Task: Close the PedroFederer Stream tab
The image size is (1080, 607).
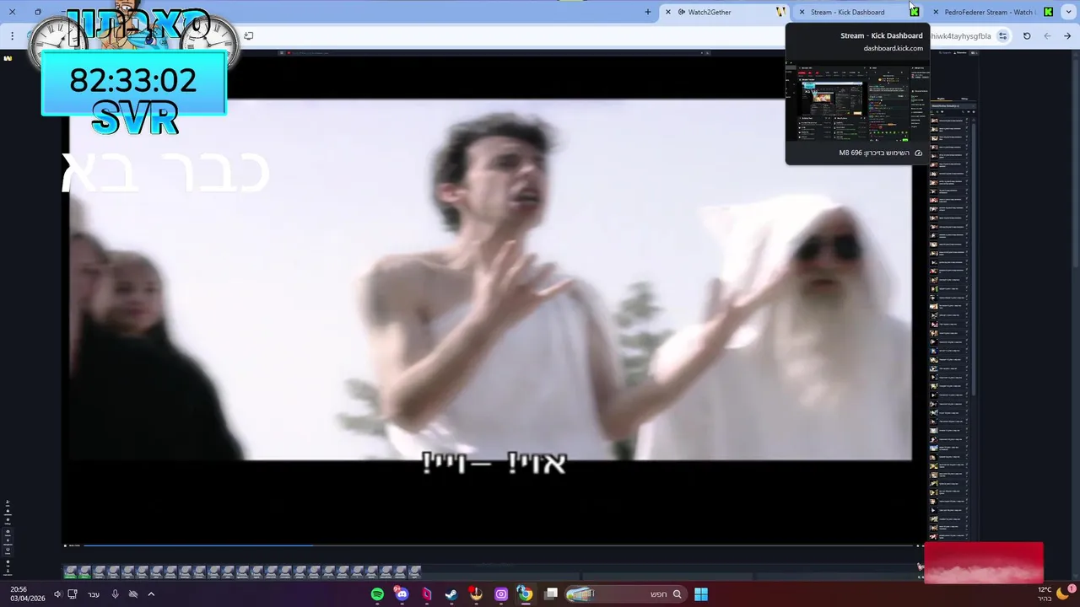Action: pos(936,12)
